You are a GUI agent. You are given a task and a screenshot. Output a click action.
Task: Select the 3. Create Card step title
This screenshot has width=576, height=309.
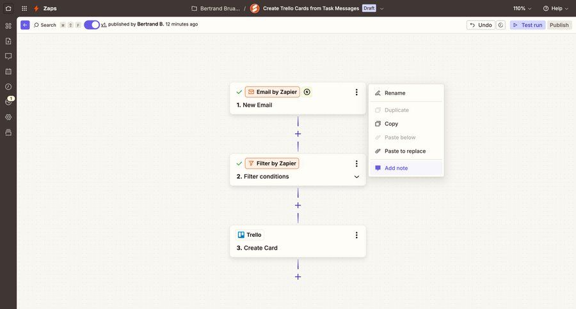pyautogui.click(x=257, y=248)
